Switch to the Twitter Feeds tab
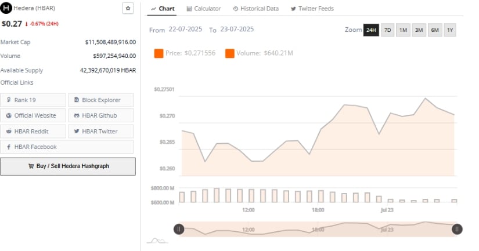This screenshot has height=251, width=479. coord(312,9)
